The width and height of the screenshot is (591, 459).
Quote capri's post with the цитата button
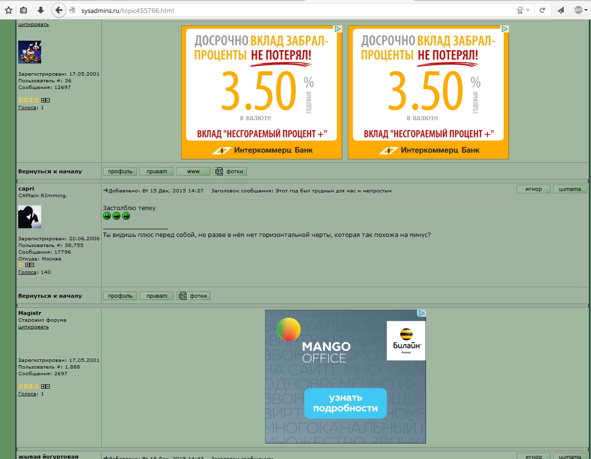(570, 189)
